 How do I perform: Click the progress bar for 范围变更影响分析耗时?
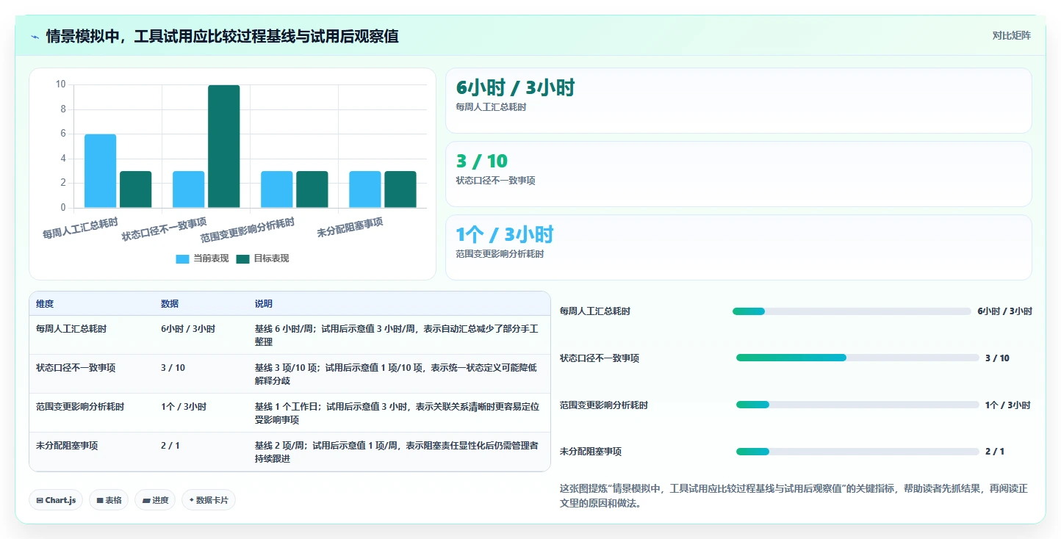coord(857,405)
